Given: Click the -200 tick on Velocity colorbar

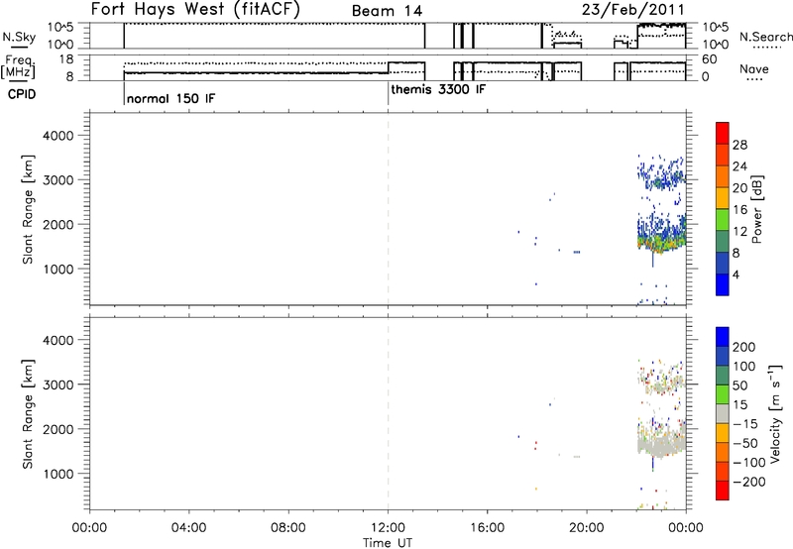Looking at the screenshot, I should (x=749, y=482).
